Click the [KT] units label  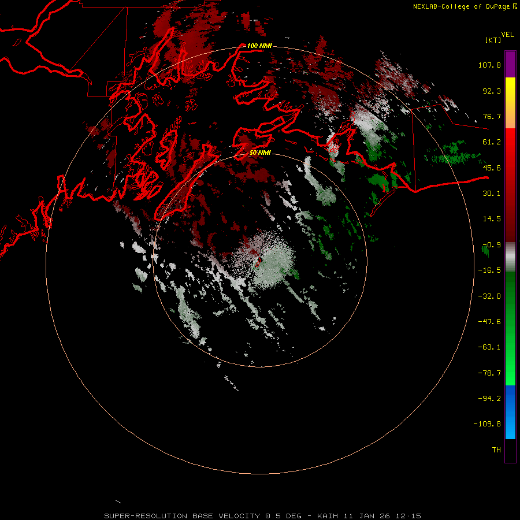[493, 40]
